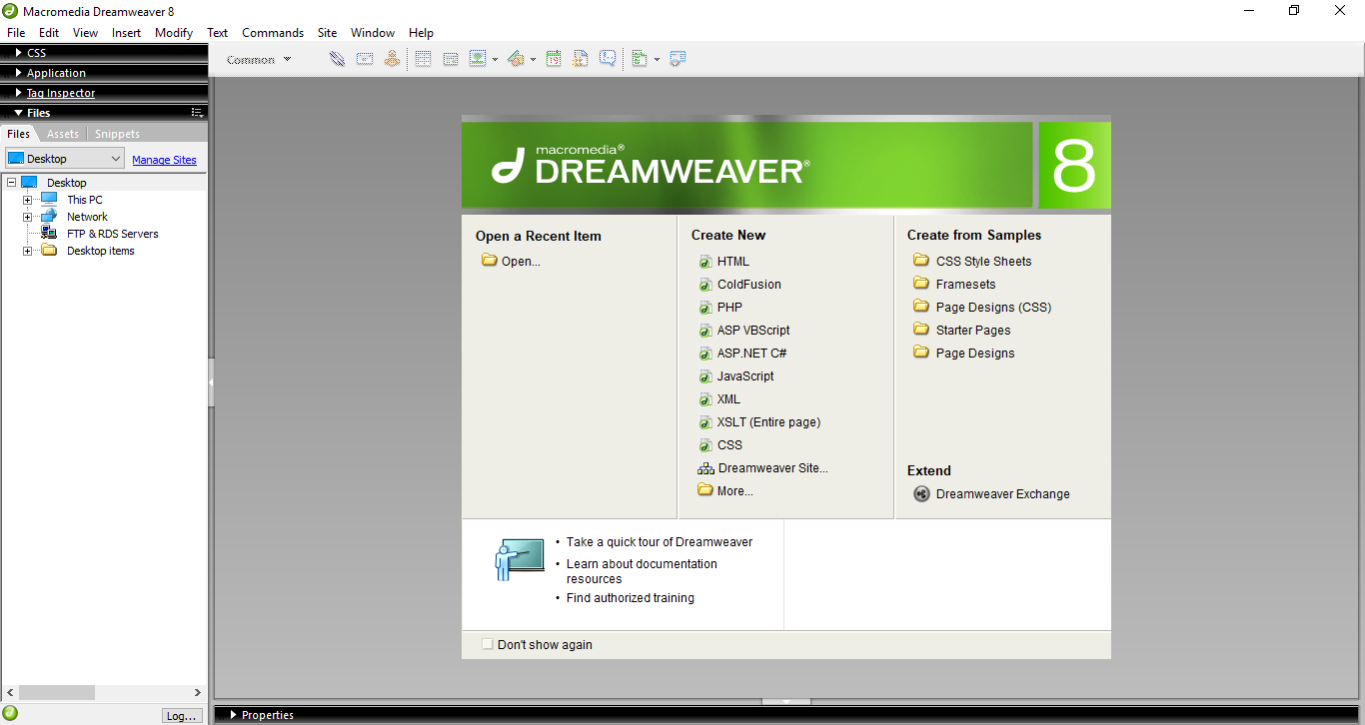Create a new ColdFusion document

tap(739, 285)
